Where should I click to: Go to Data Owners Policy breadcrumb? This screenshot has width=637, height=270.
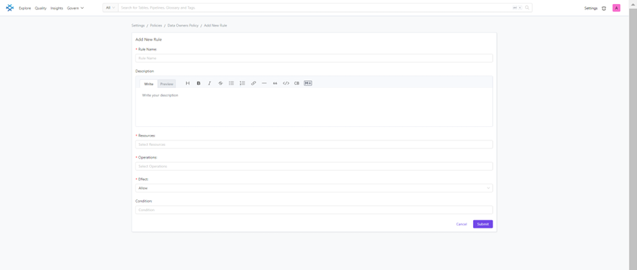(183, 26)
